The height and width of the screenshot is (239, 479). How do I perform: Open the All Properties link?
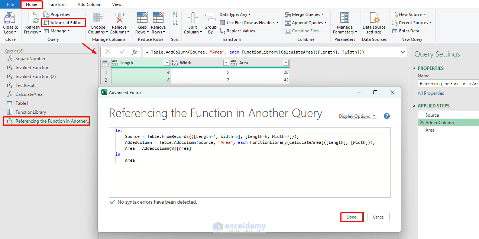click(x=431, y=93)
